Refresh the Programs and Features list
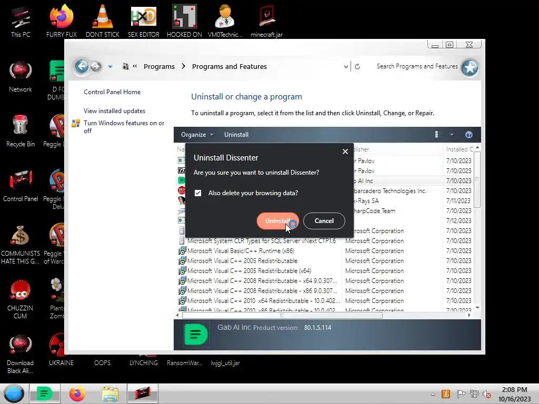This screenshot has width=539, height=404. [357, 67]
